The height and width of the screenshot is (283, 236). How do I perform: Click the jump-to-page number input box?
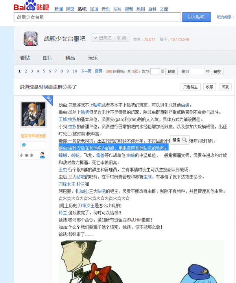coord(155,71)
